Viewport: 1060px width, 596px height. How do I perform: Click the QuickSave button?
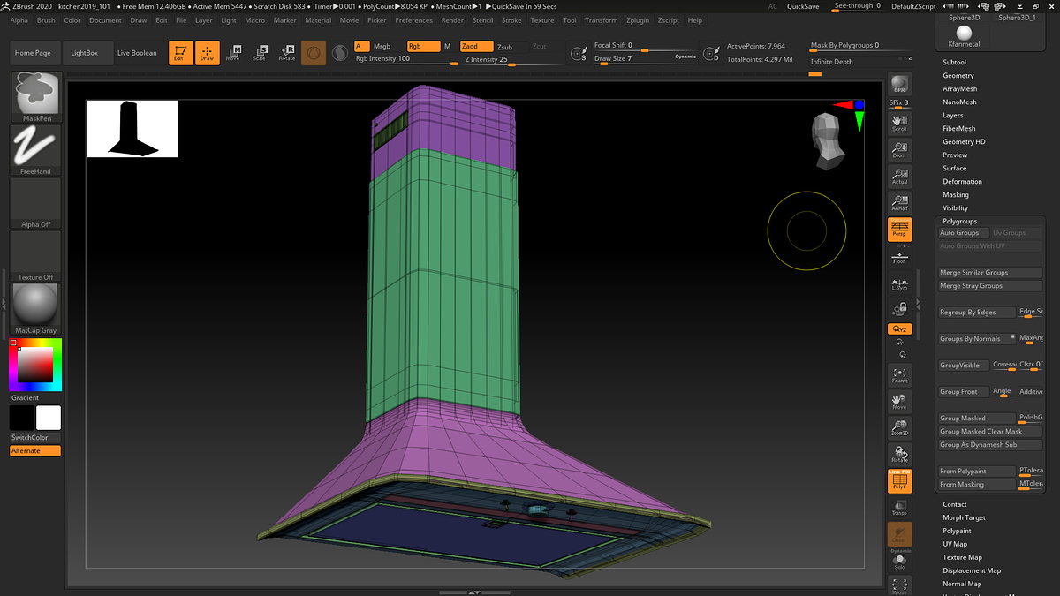pyautogui.click(x=802, y=6)
